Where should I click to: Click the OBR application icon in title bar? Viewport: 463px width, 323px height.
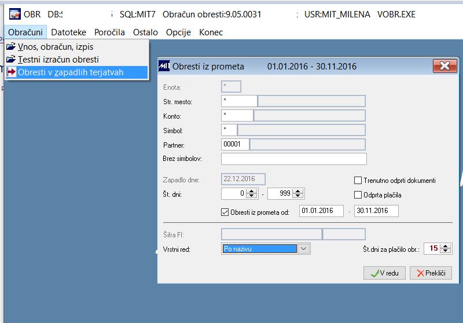[x=14, y=14]
